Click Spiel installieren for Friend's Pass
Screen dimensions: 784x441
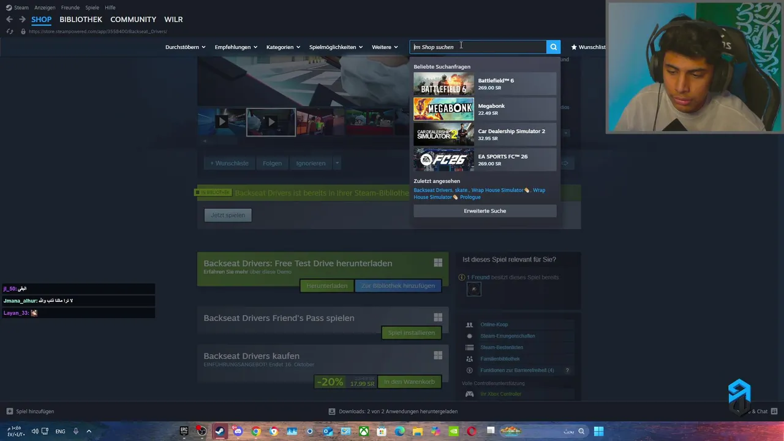pyautogui.click(x=411, y=333)
